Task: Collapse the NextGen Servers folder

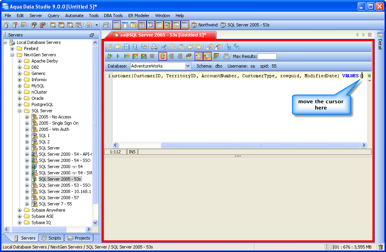Action: [12, 55]
